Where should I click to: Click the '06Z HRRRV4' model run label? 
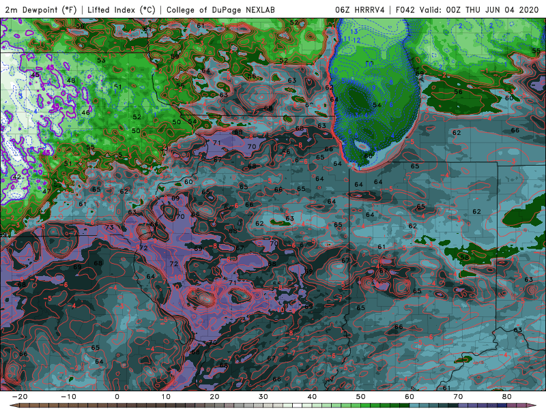tap(360, 10)
